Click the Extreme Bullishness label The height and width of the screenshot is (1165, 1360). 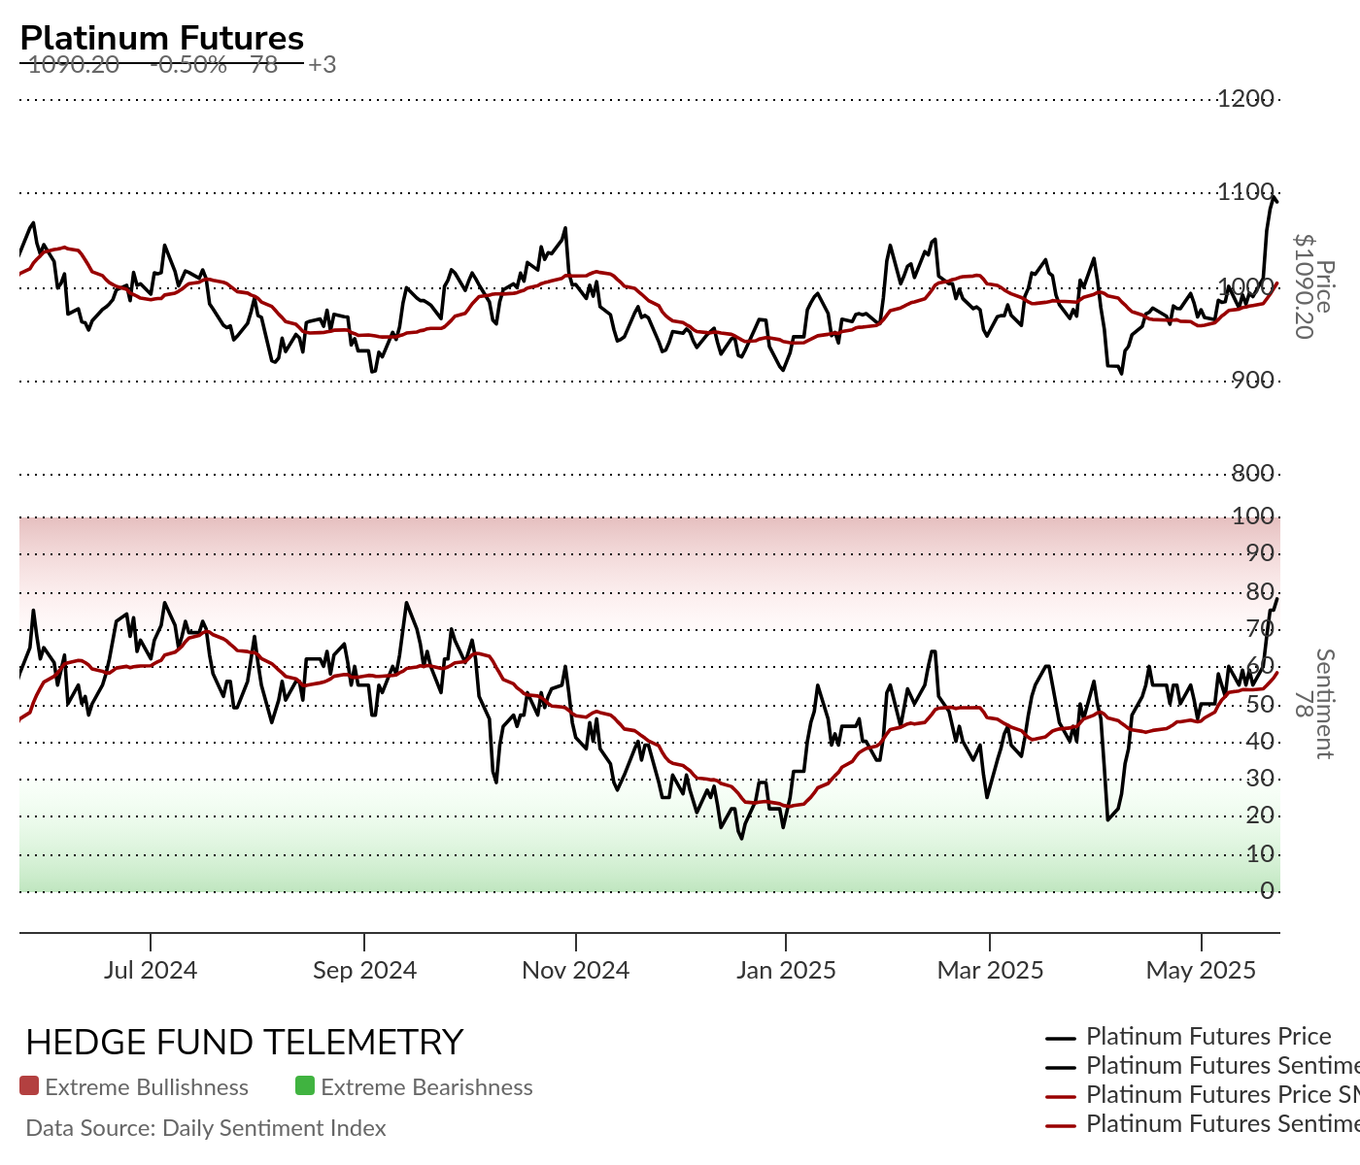click(x=147, y=1087)
